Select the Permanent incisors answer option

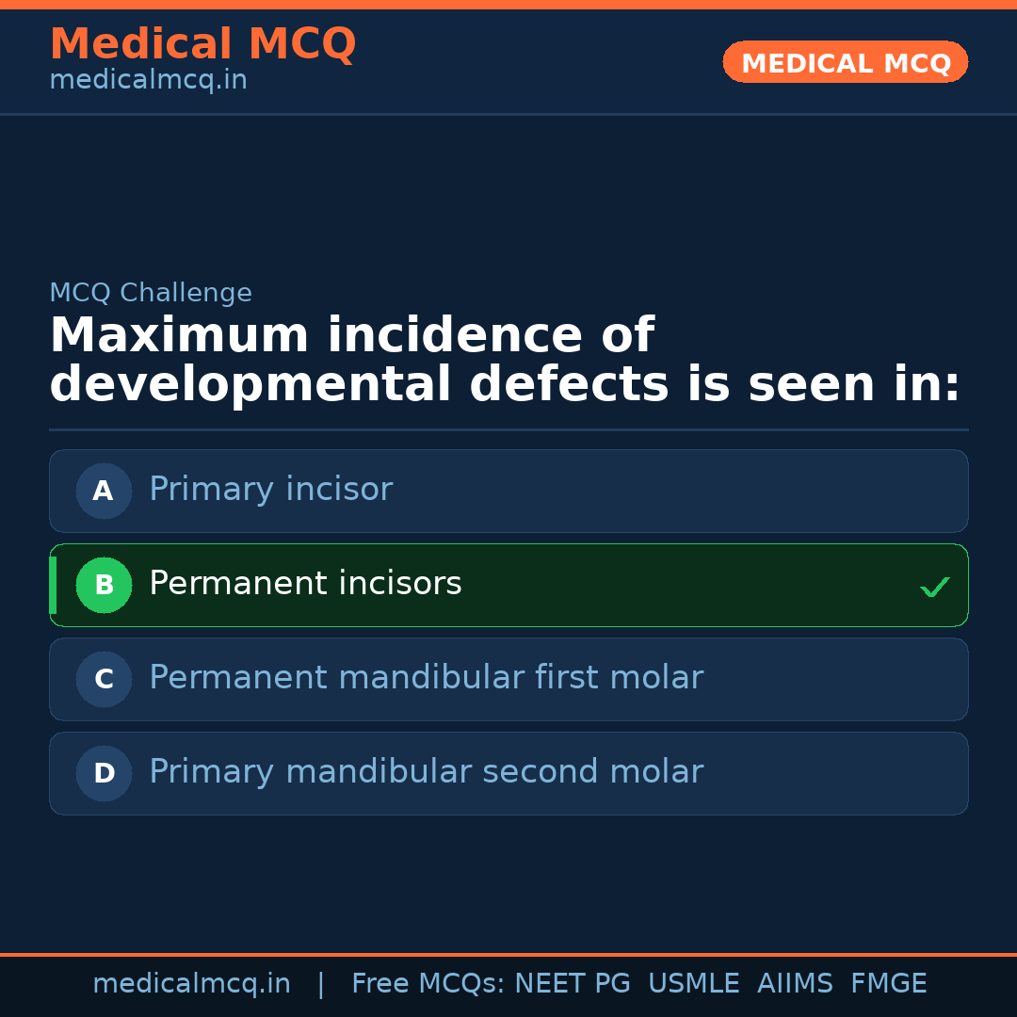(x=508, y=585)
